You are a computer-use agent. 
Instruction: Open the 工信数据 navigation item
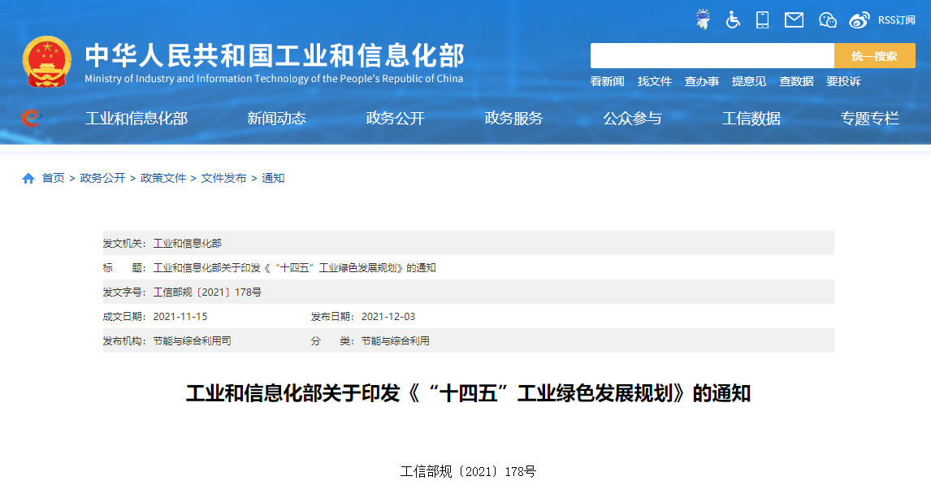[751, 119]
